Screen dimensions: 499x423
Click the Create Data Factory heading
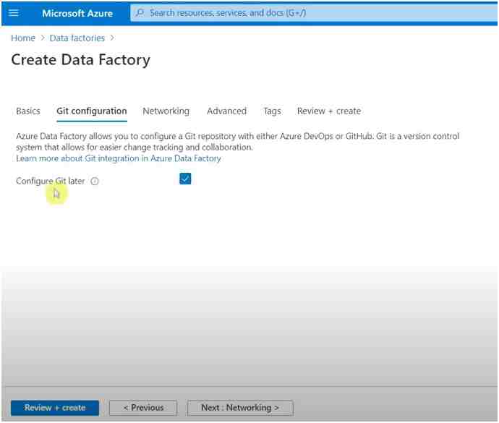[x=80, y=60]
